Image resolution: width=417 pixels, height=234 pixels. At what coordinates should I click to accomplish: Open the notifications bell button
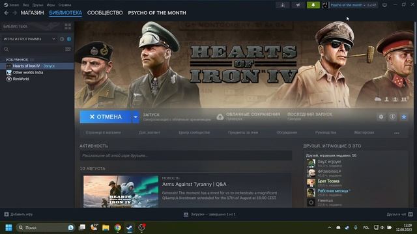point(313,5)
